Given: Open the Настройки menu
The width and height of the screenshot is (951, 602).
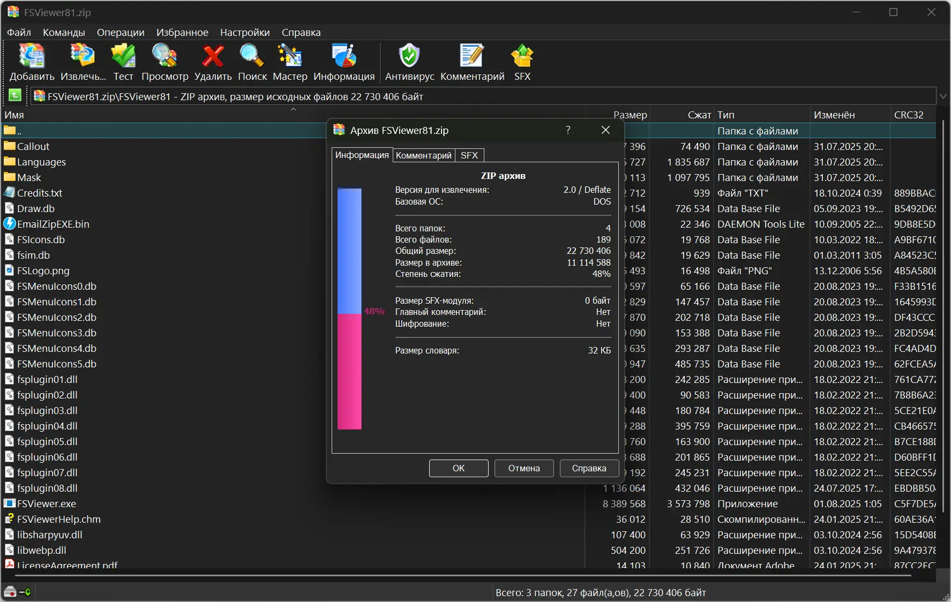Looking at the screenshot, I should [244, 32].
